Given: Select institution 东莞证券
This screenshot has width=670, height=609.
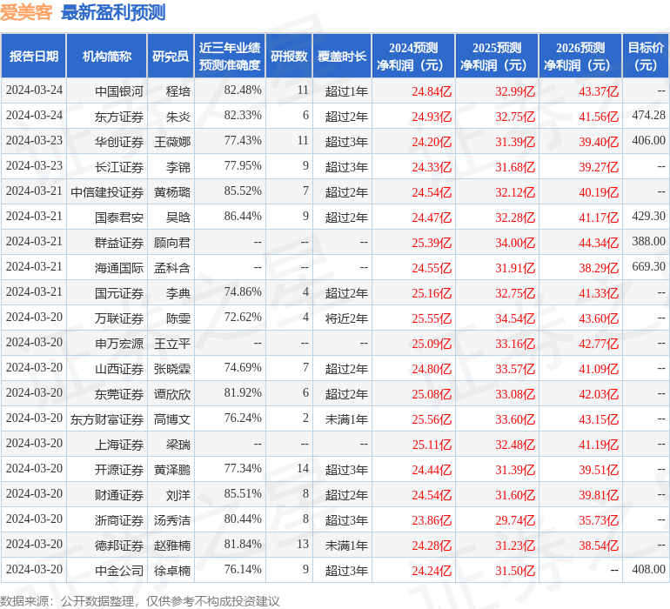Looking at the screenshot, I should pyautogui.click(x=119, y=394).
